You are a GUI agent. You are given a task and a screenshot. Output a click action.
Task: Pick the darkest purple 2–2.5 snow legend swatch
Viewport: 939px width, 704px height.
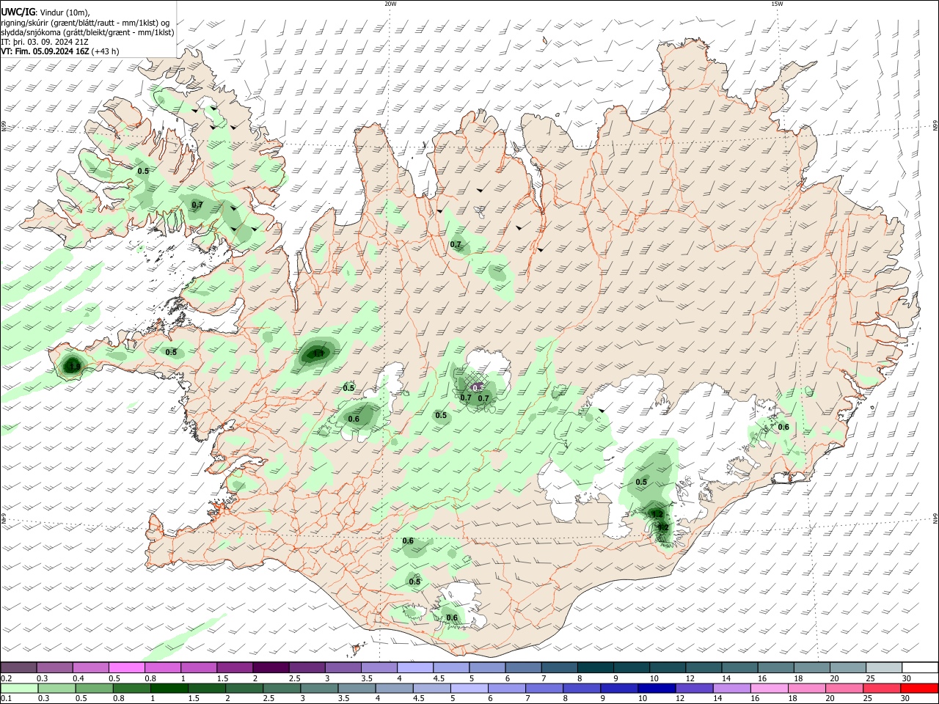(x=271, y=668)
